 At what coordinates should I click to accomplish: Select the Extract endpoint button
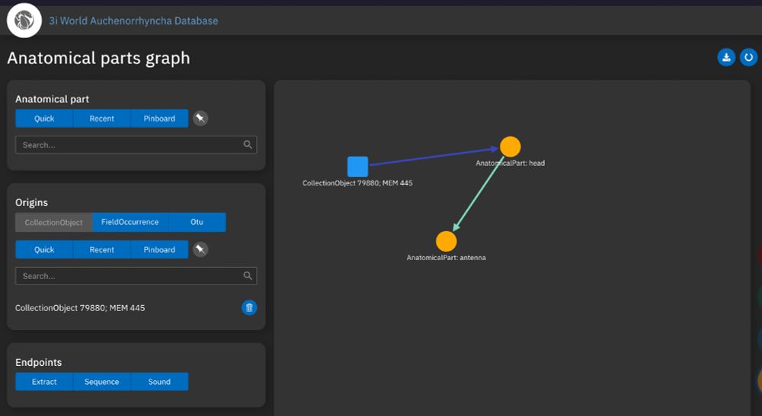click(x=44, y=382)
